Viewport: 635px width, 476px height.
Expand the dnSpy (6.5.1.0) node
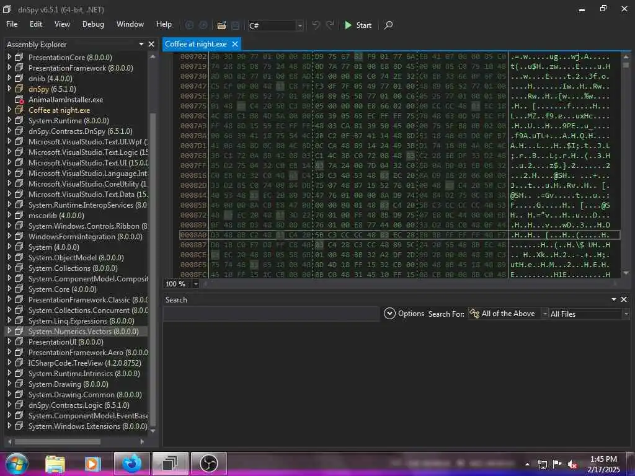[x=9, y=89]
